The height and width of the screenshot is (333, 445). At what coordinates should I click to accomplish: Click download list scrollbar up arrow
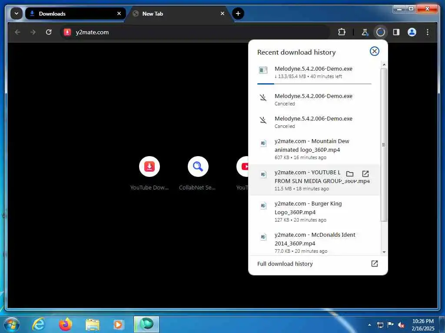click(384, 65)
